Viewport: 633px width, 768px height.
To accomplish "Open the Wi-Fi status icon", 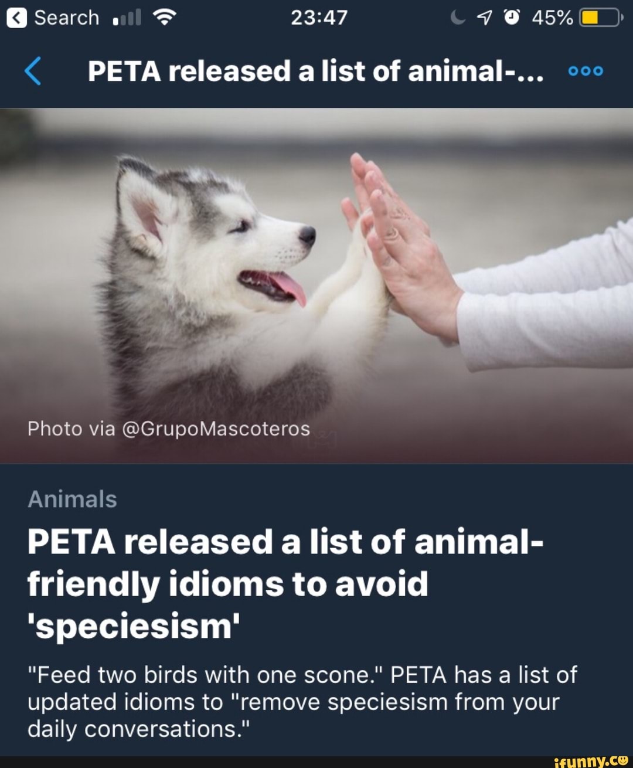I will pyautogui.click(x=163, y=16).
